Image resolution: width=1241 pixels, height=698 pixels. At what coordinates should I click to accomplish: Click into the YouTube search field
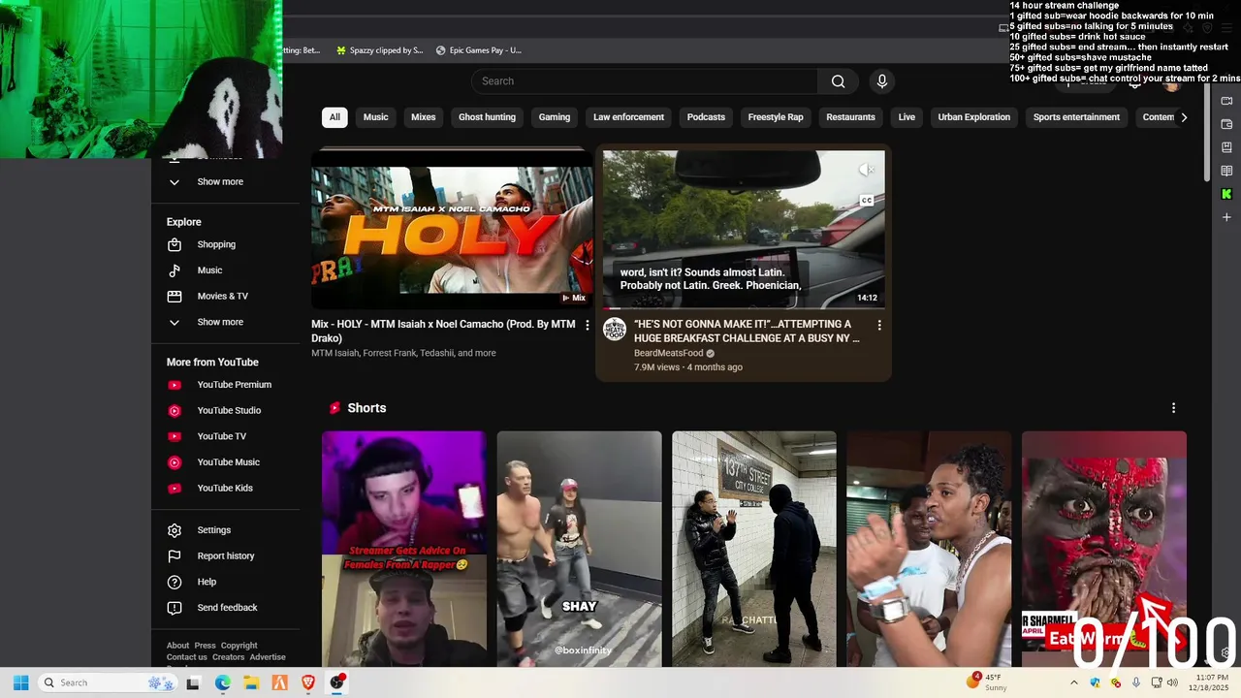645,81
